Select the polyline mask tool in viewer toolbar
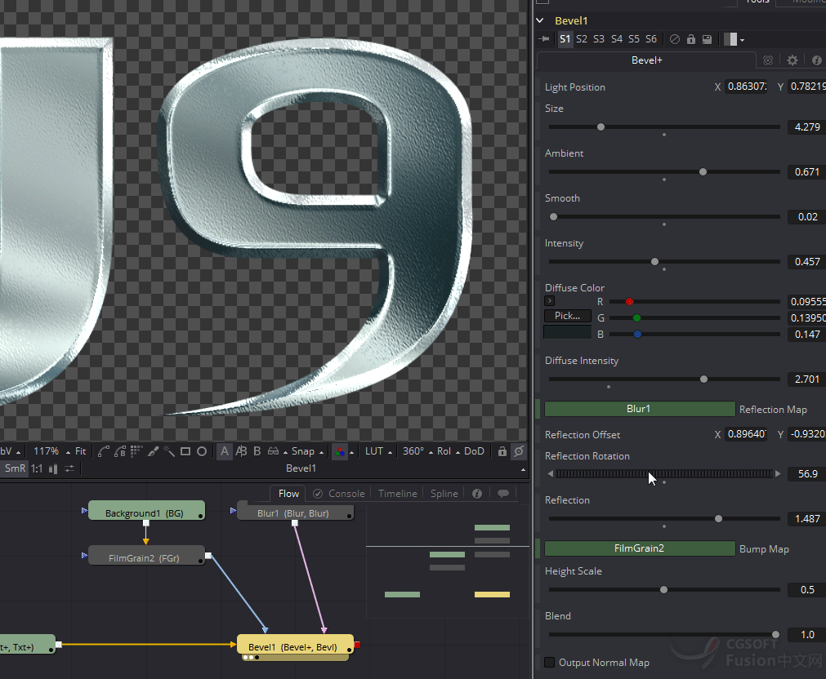Viewport: 826px width, 679px height. [103, 451]
